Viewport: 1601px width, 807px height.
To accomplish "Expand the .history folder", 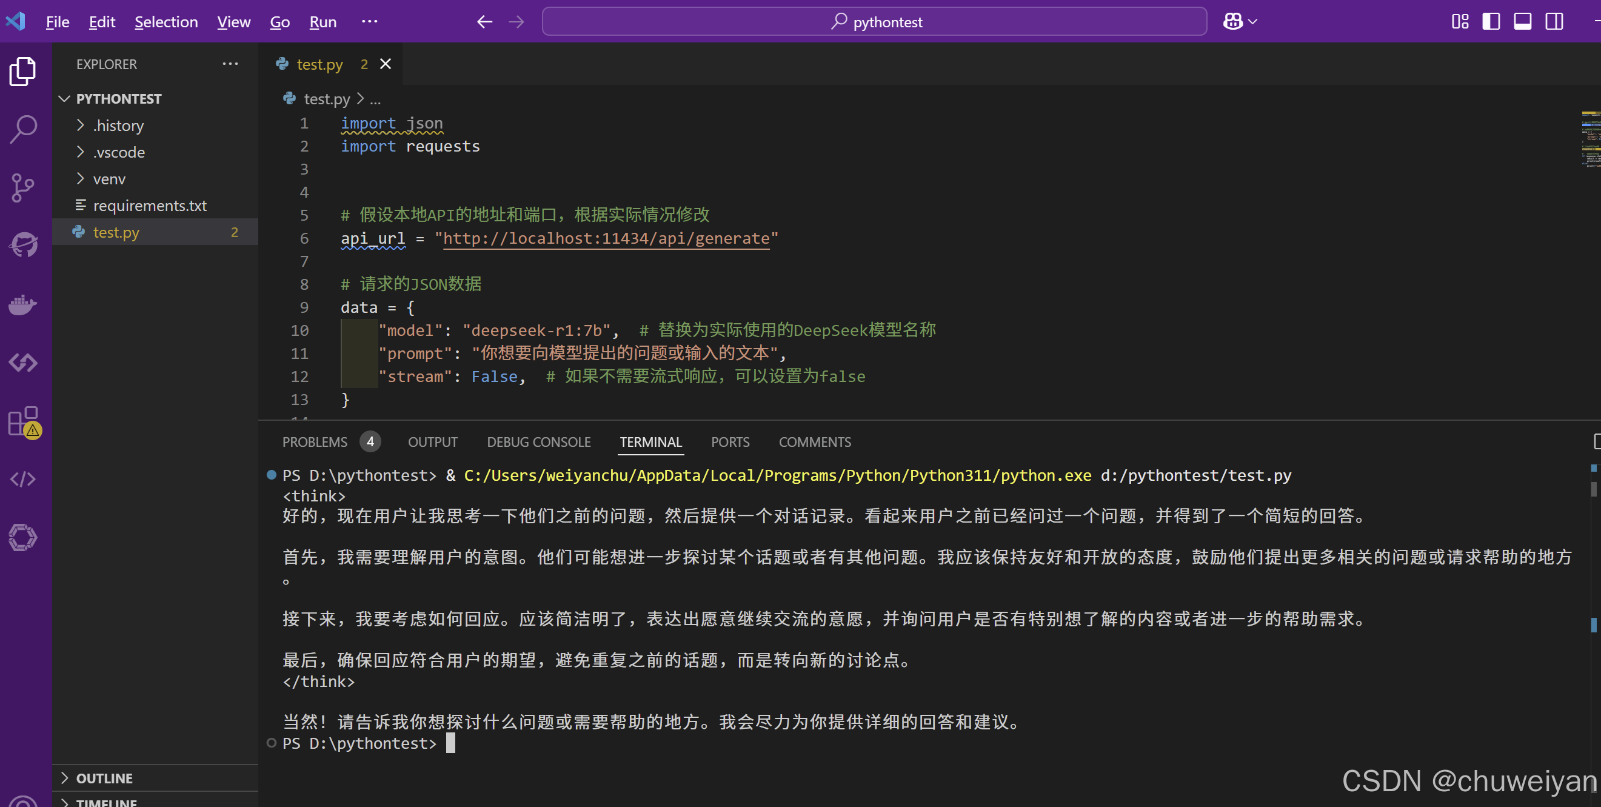I will [x=118, y=126].
